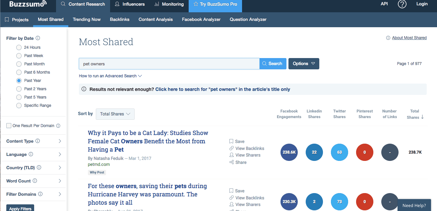This screenshot has width=437, height=211.
Task: Click the info icon beside About Most Shared
Action: coord(388,38)
